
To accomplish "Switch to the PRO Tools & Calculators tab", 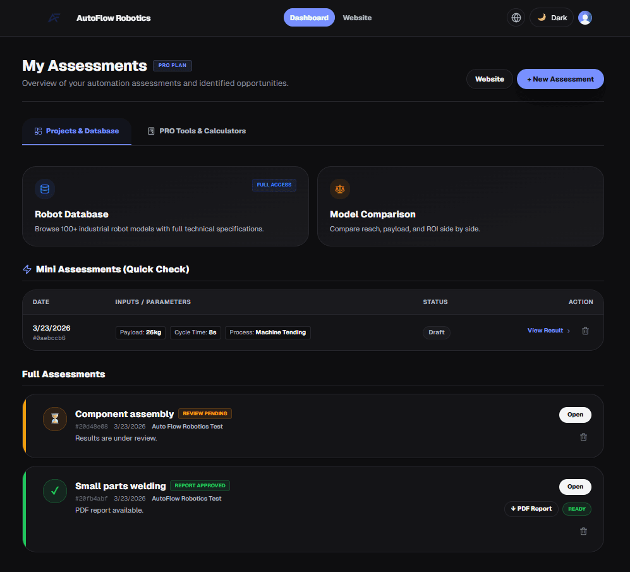I will point(197,131).
